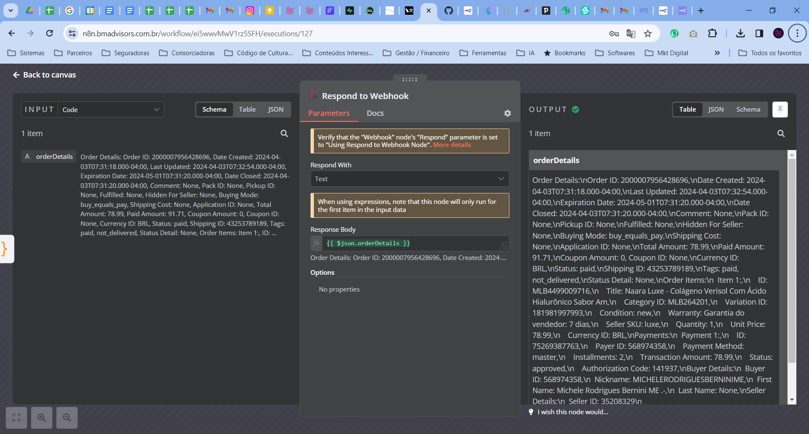Switch output view to Schema
Viewport: 809px width, 434px height.
click(x=748, y=110)
